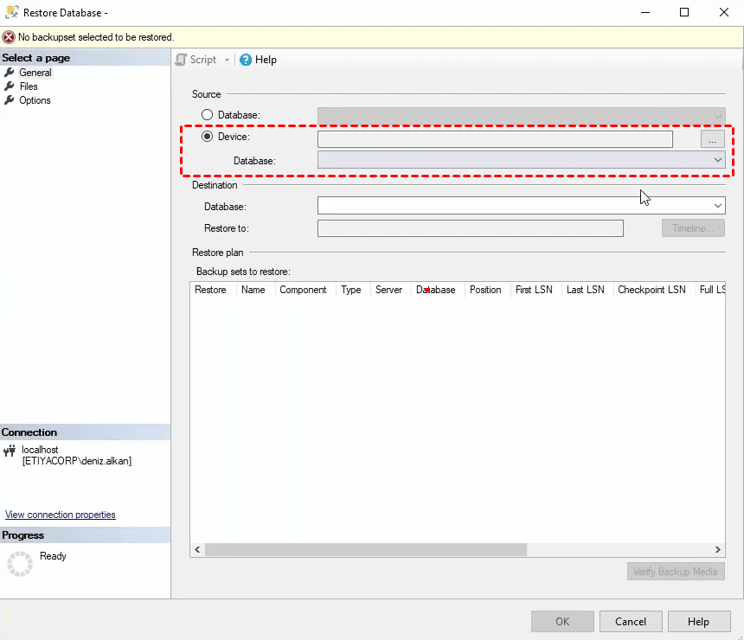Click the Script toolbar button
The width and height of the screenshot is (744, 640).
[196, 60]
